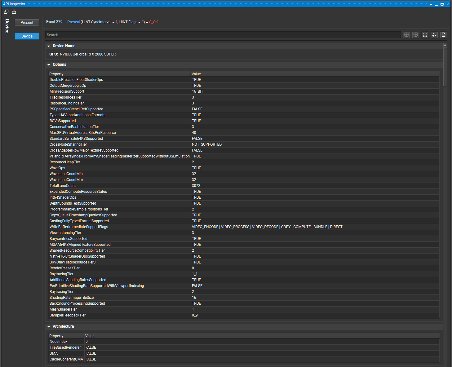Viewport: 452px width, 367px height.
Task: Collapse the Device Name section
Action: pos(49,46)
